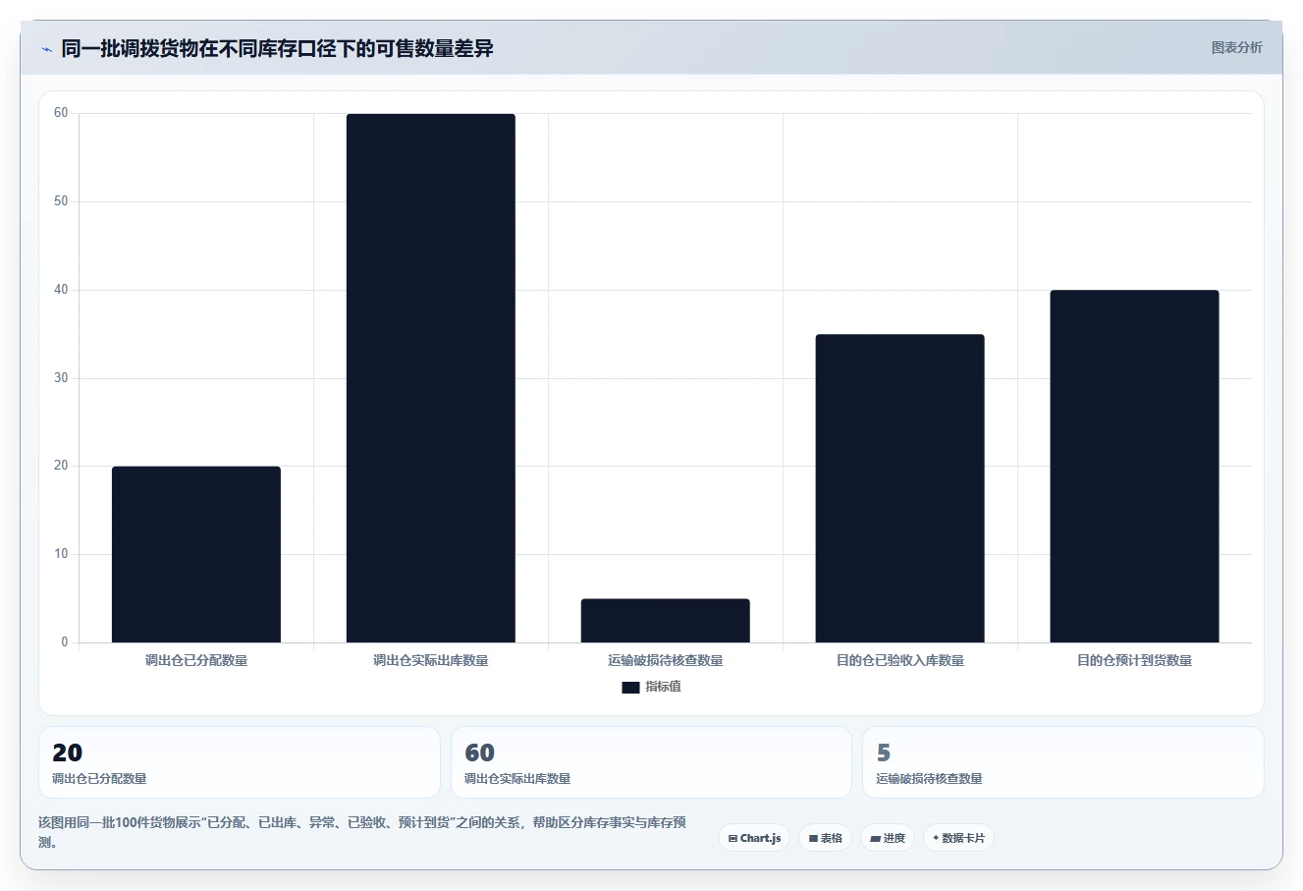This screenshot has width=1303, height=891.
Task: Click the 目的仓已验收入库数量 bar
Action: [900, 488]
